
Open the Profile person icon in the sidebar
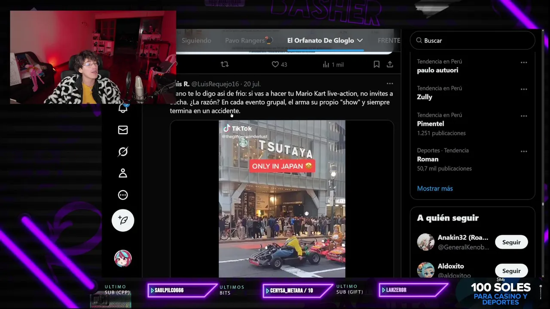pos(123,173)
